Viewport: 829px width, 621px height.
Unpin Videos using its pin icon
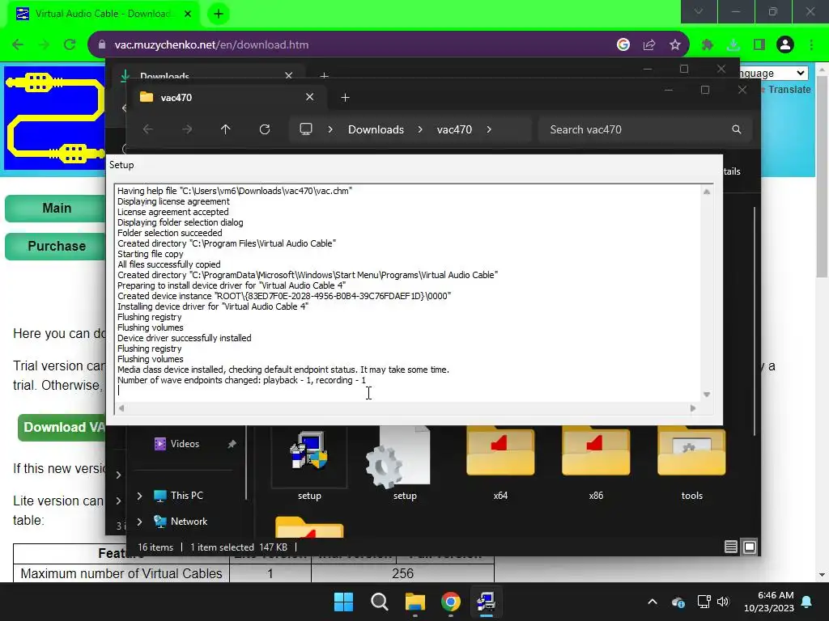tap(232, 445)
